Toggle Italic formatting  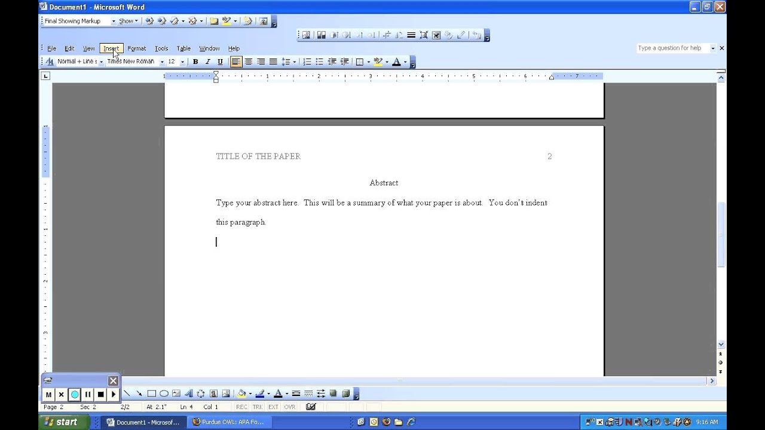(208, 62)
